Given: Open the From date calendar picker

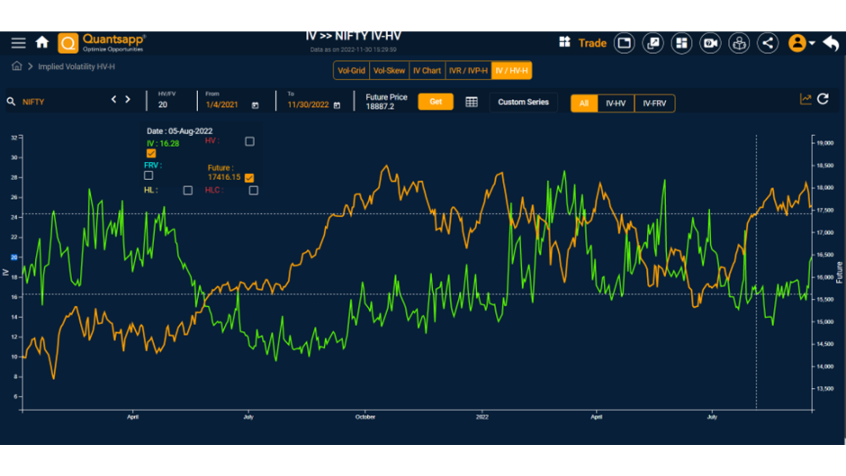Looking at the screenshot, I should click(255, 105).
